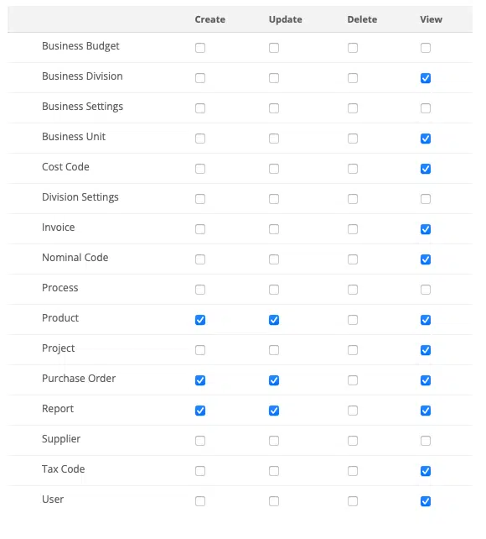The height and width of the screenshot is (539, 486).
Task: Enable Update permission for Project
Action: click(x=274, y=350)
